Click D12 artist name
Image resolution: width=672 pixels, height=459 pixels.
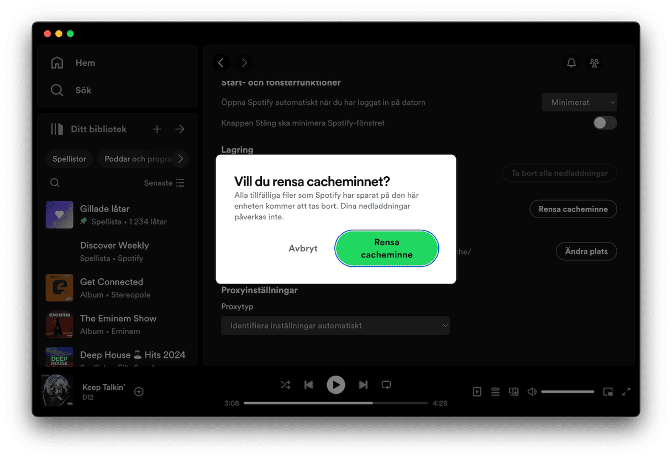pos(88,397)
